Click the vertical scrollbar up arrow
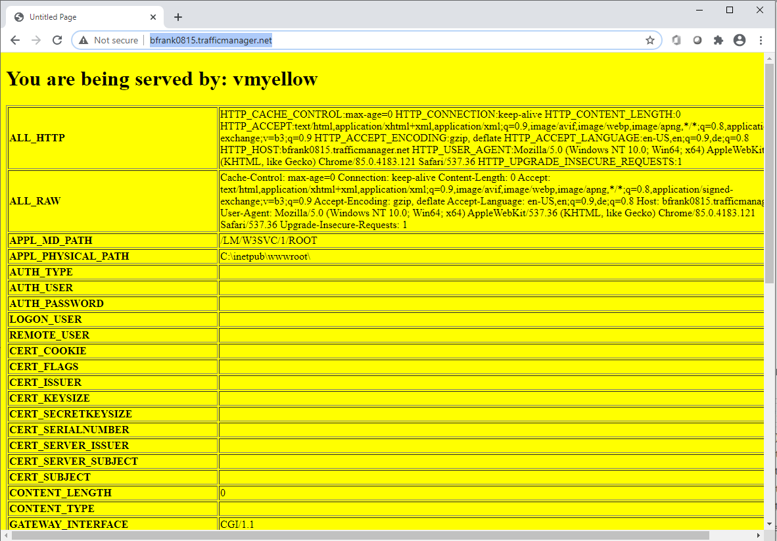Viewport: 777px width, 541px height. click(x=770, y=57)
